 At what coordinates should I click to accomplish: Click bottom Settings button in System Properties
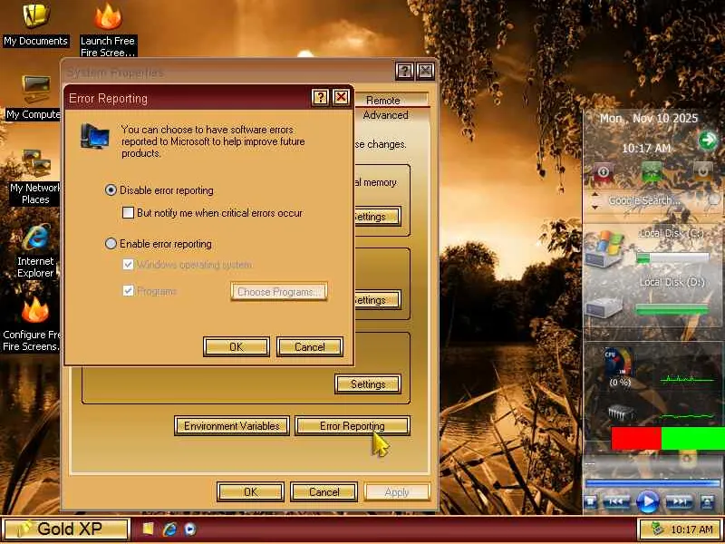[368, 384]
